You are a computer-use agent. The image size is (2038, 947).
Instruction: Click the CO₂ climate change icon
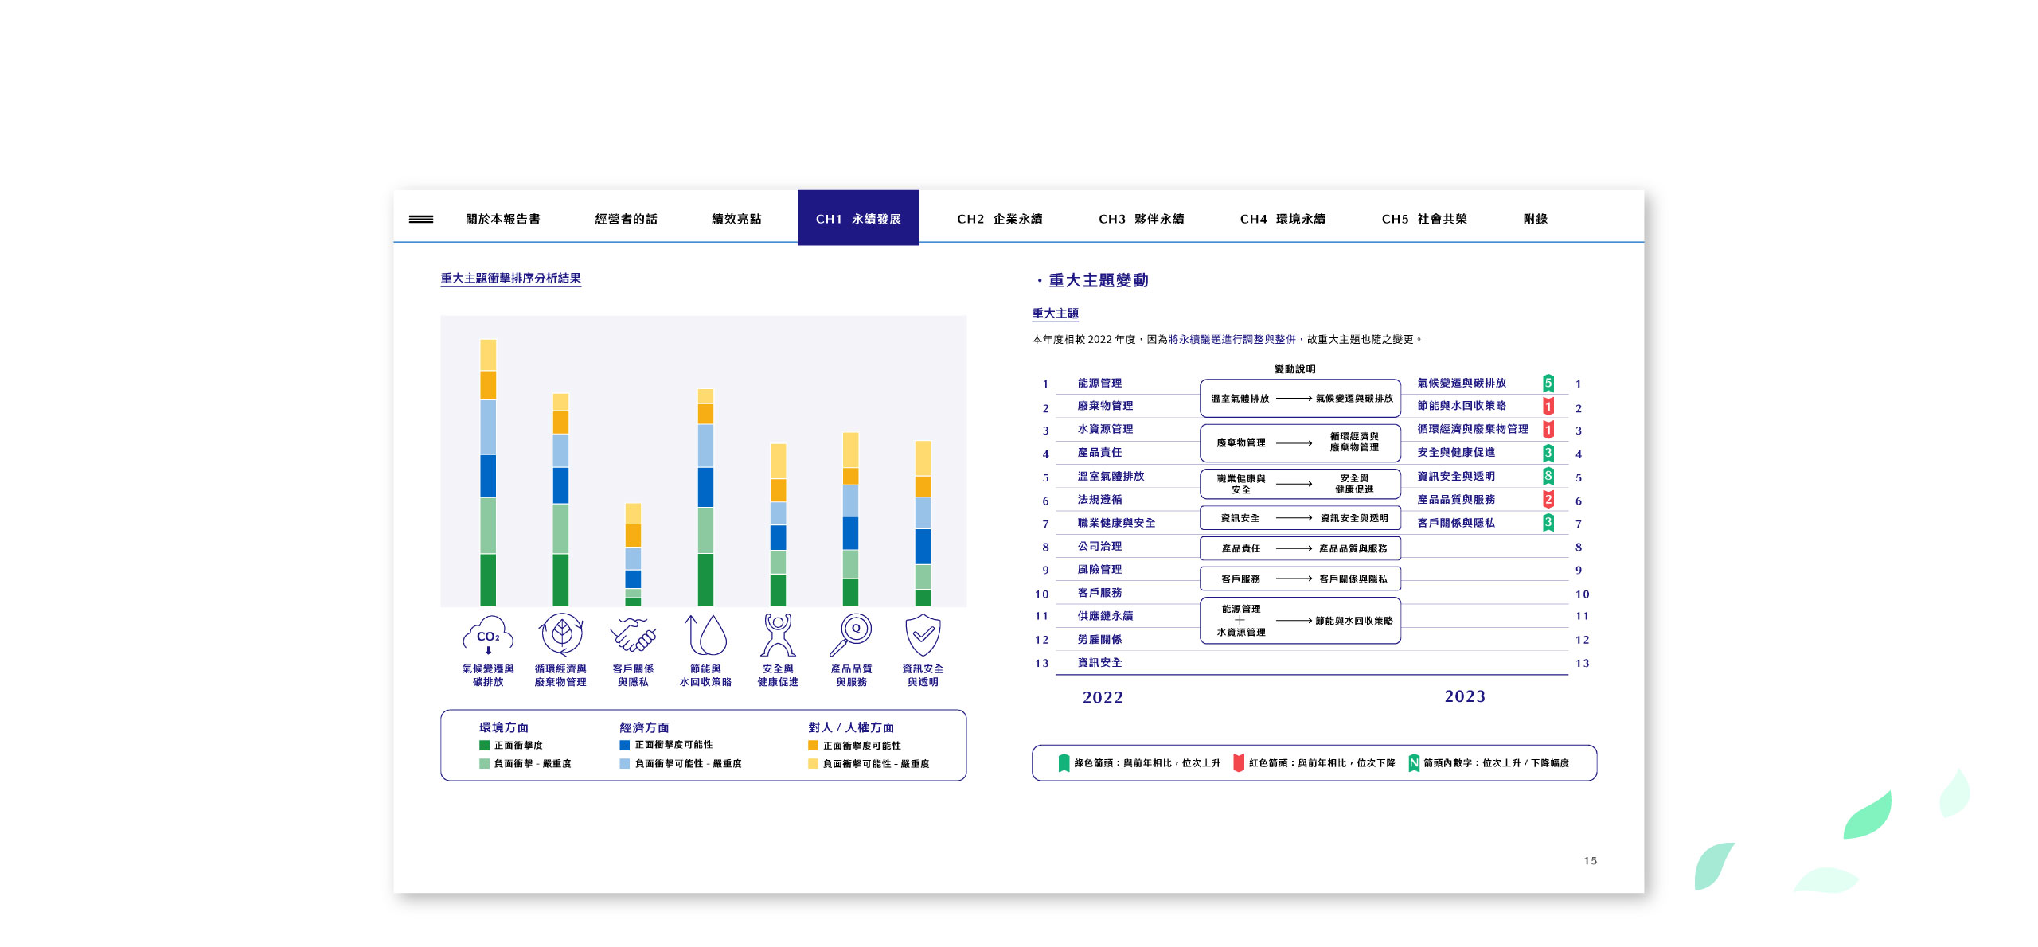pyautogui.click(x=487, y=635)
